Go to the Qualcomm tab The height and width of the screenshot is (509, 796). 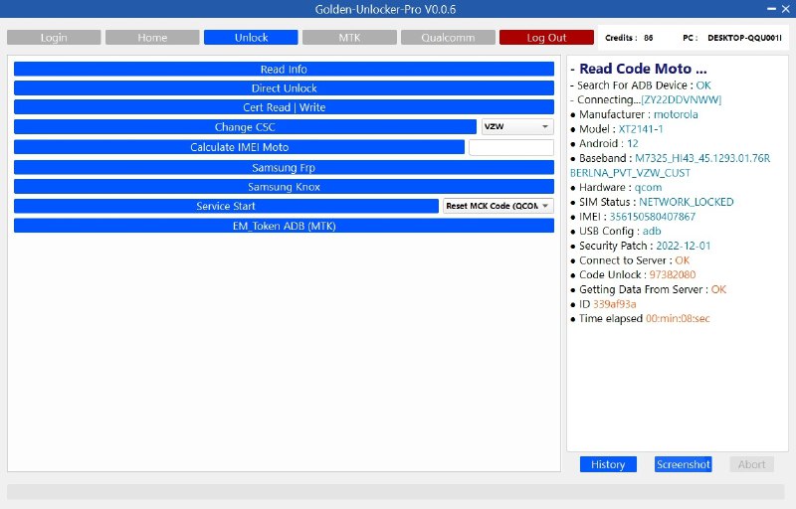click(448, 38)
